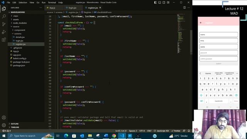Open the Search view in activity bar
Screen dimensions: 247x139
4,16
